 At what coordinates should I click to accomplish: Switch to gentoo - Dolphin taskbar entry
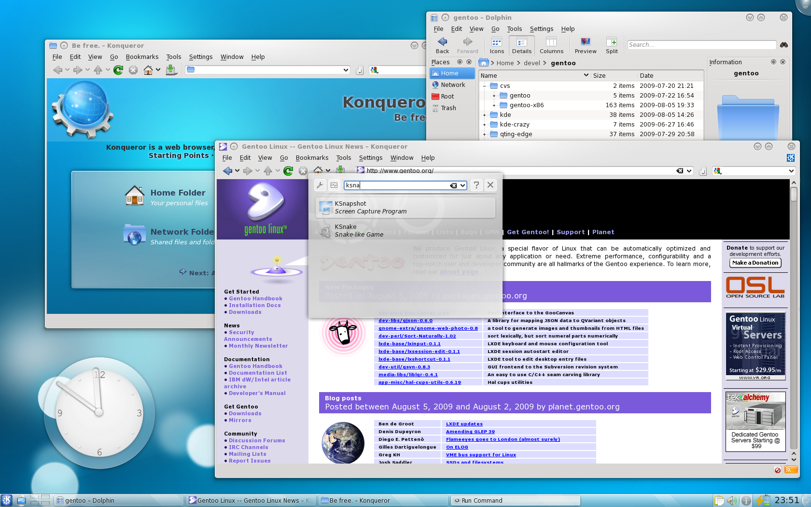coord(118,501)
